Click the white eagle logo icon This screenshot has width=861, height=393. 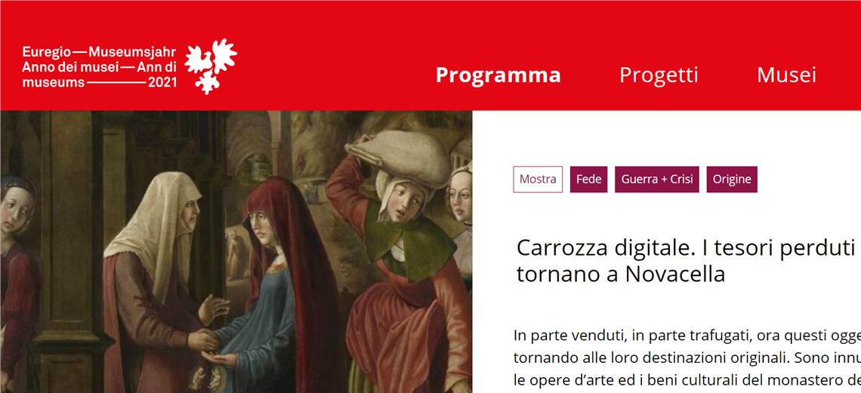(x=210, y=66)
